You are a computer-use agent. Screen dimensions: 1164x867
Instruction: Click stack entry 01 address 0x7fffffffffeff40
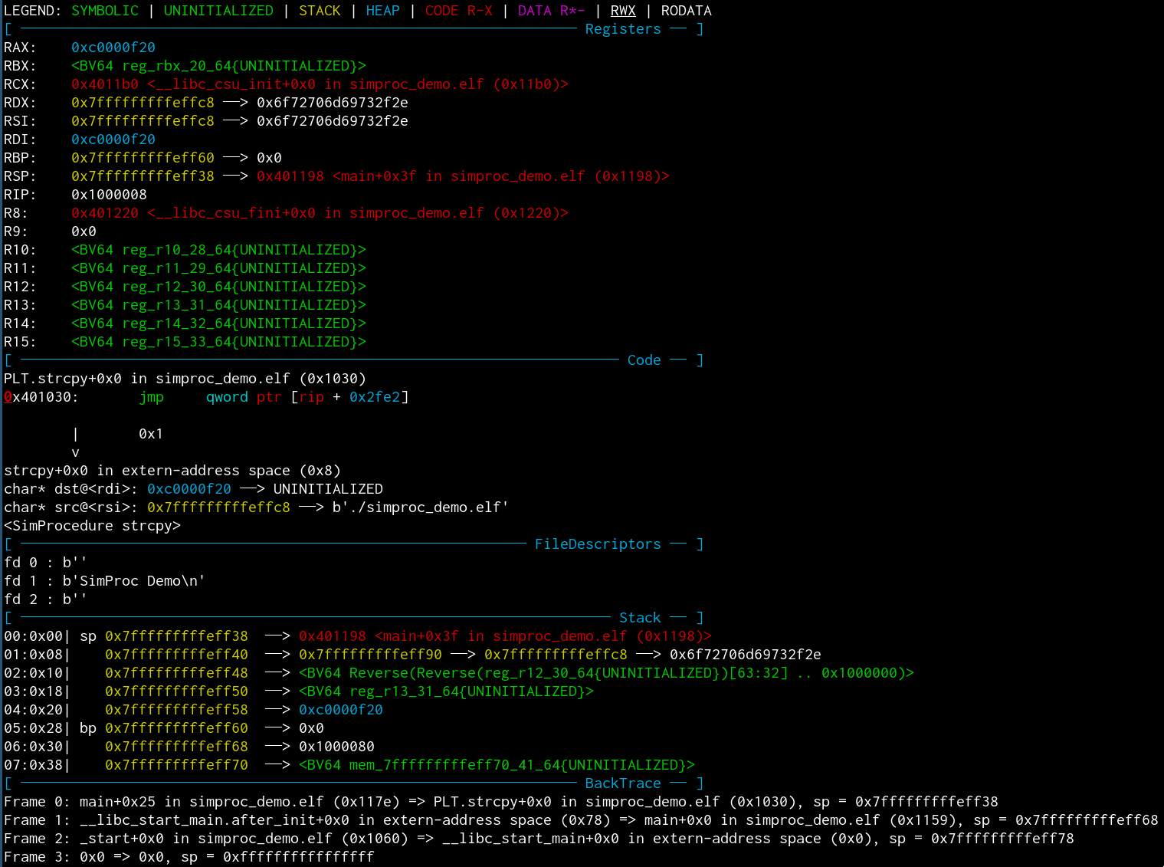click(x=176, y=655)
